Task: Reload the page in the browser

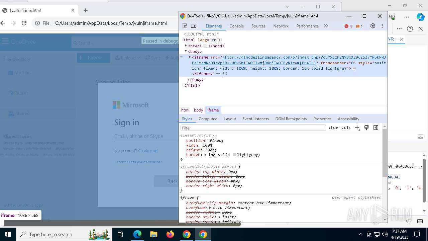Action: coord(24,23)
